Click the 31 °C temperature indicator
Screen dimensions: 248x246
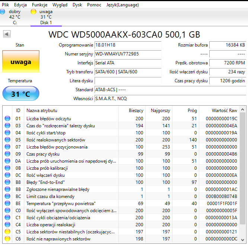pyautogui.click(x=21, y=93)
